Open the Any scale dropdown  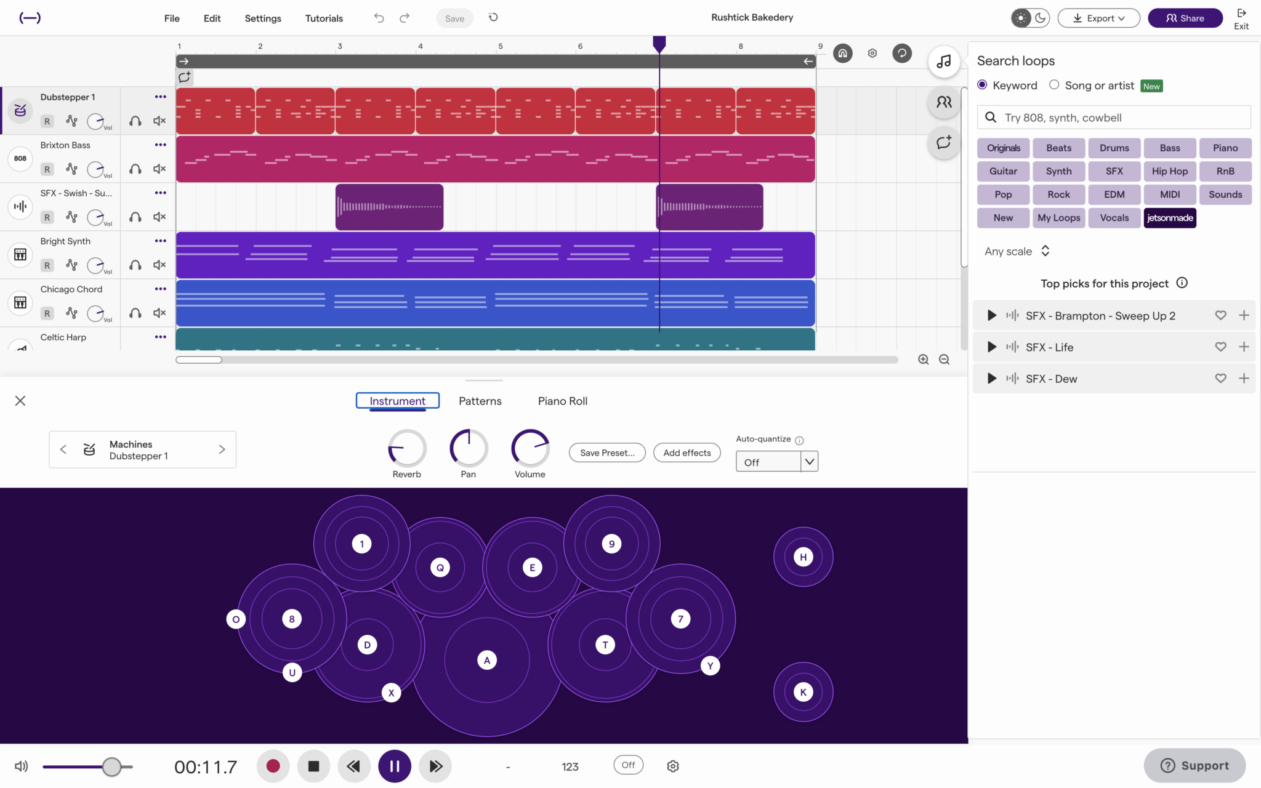tap(1016, 251)
